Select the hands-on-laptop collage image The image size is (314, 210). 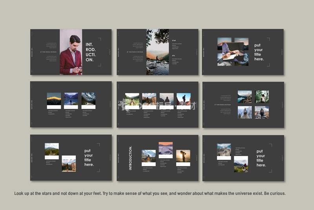[x=233, y=51]
